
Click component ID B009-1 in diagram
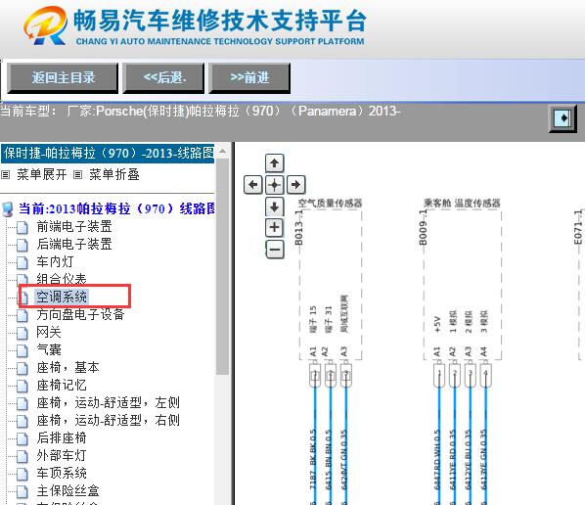[x=423, y=228]
